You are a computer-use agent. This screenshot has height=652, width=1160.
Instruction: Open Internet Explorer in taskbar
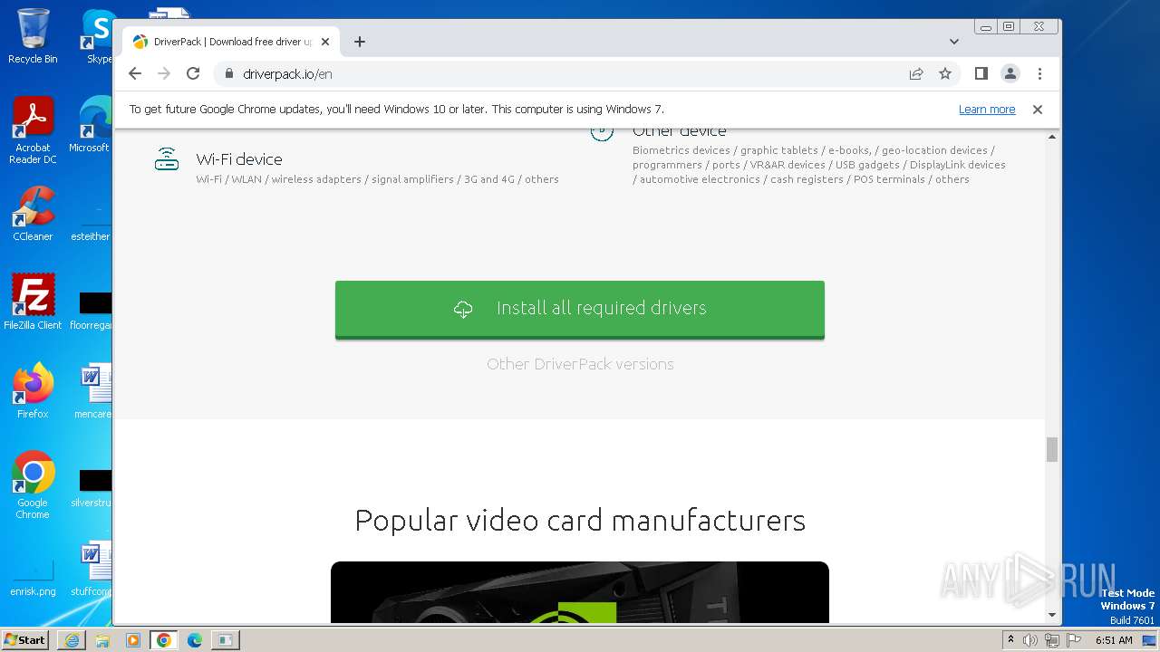tap(72, 640)
